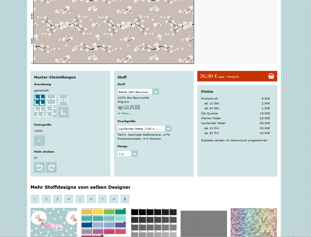Click the next page arrow
Viewport: 311px width, 237px height.
click(125, 199)
